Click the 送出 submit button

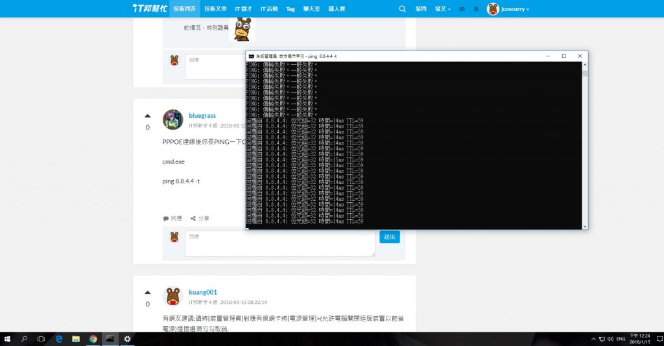[x=390, y=237]
